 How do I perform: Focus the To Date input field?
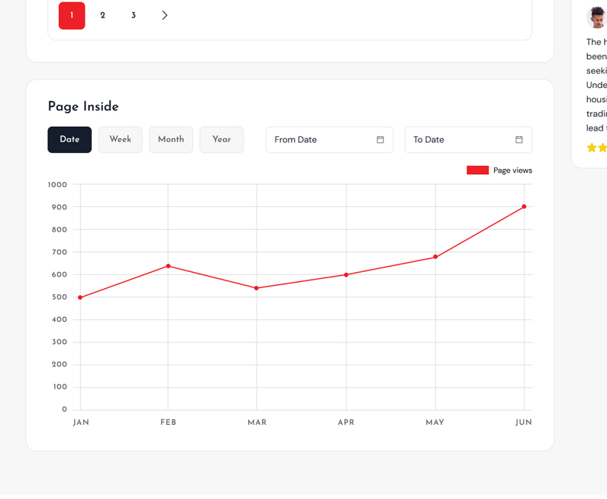click(x=460, y=140)
